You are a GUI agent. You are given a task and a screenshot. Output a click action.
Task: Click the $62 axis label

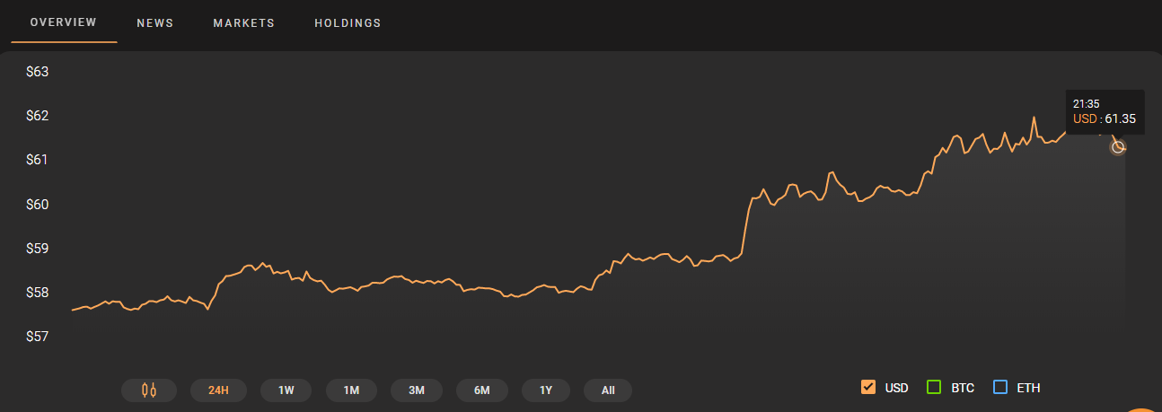(37, 116)
